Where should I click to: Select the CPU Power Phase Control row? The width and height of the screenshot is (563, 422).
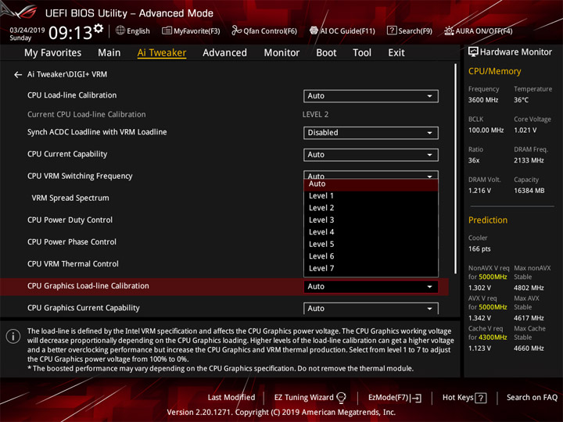[x=72, y=241]
